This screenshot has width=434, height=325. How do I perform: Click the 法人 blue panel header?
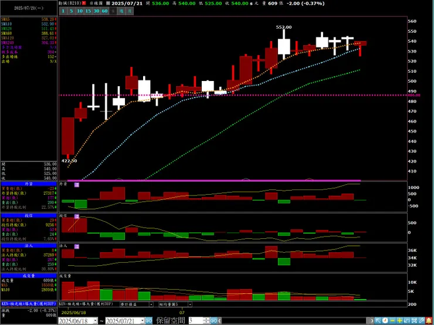pos(29,246)
